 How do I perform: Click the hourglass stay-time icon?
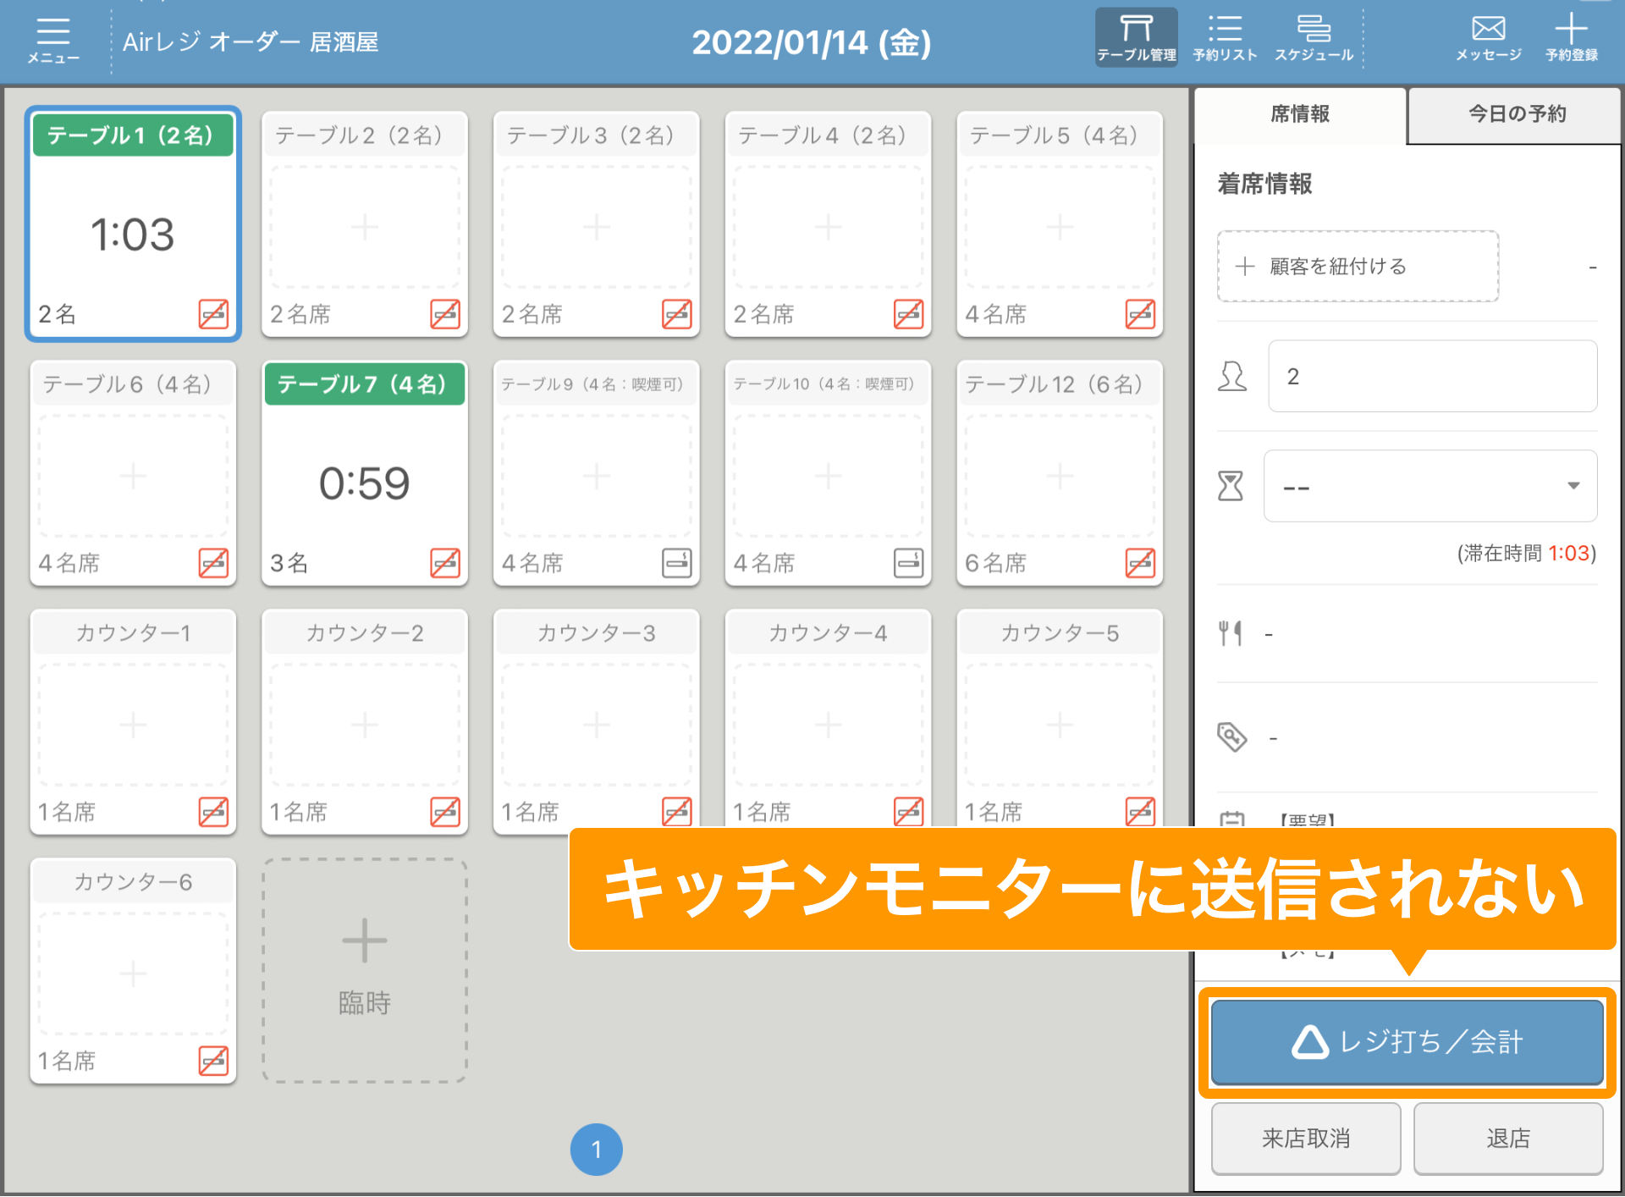(x=1231, y=486)
